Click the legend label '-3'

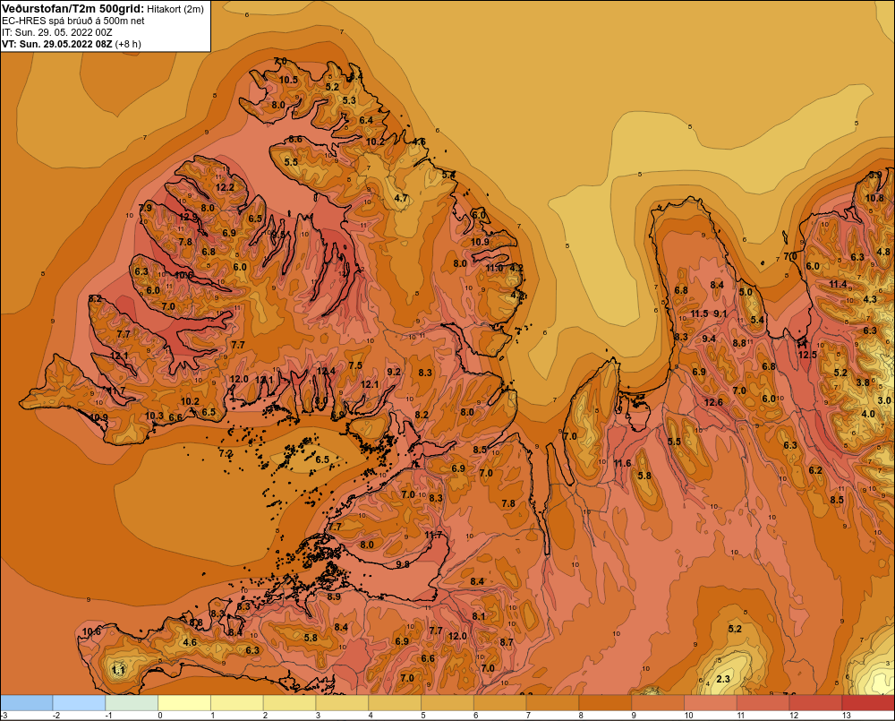coord(4,716)
